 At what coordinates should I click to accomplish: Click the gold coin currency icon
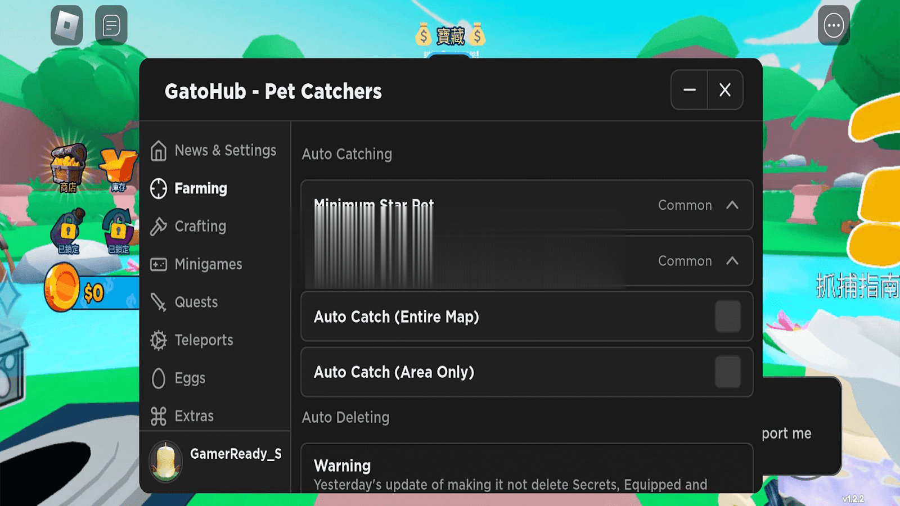pos(61,287)
